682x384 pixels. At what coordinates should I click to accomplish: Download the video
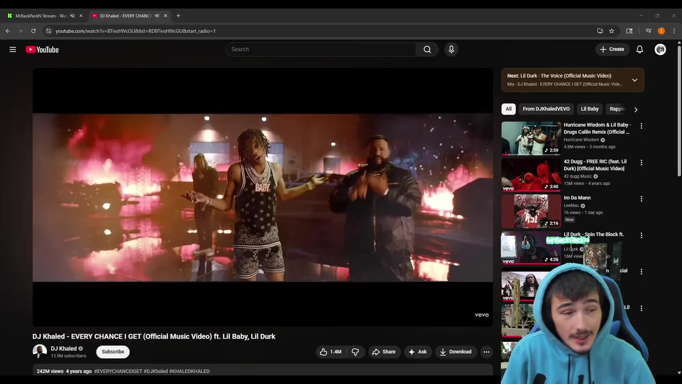click(x=455, y=351)
